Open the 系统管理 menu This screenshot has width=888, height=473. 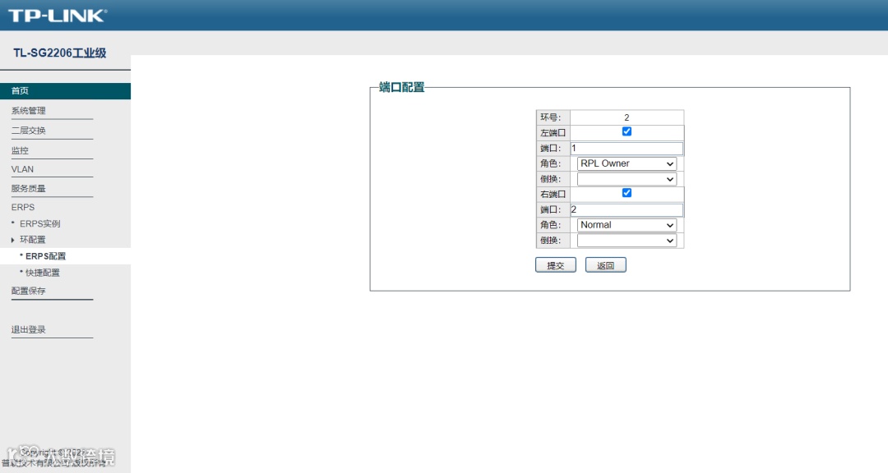point(28,110)
